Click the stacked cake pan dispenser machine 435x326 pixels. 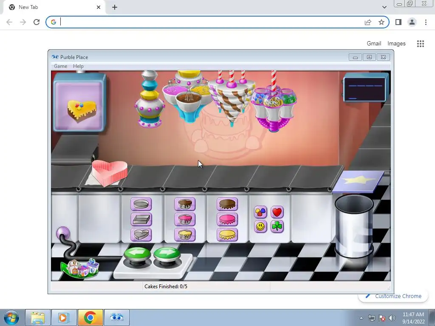click(150, 99)
